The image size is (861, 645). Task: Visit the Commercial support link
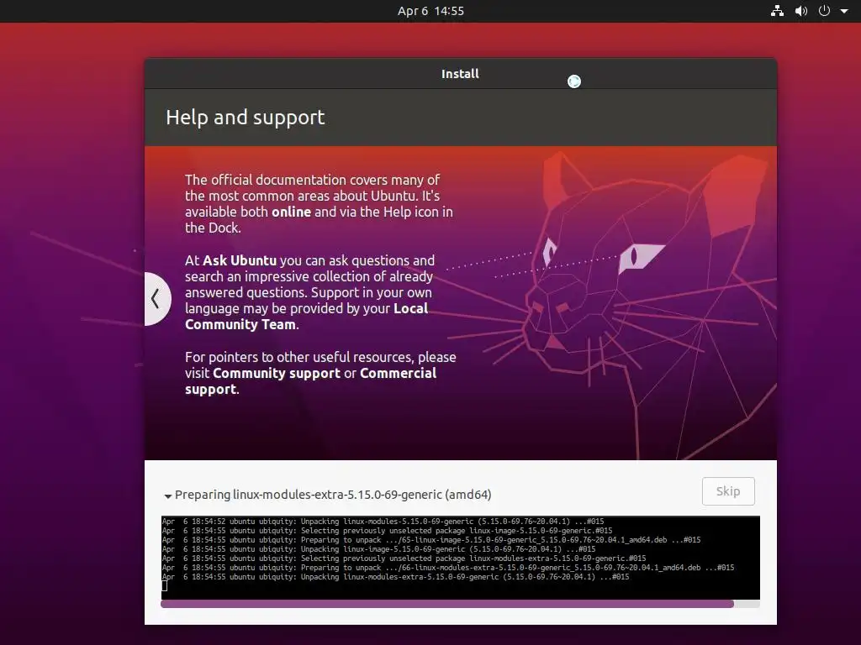pyautogui.click(x=311, y=381)
